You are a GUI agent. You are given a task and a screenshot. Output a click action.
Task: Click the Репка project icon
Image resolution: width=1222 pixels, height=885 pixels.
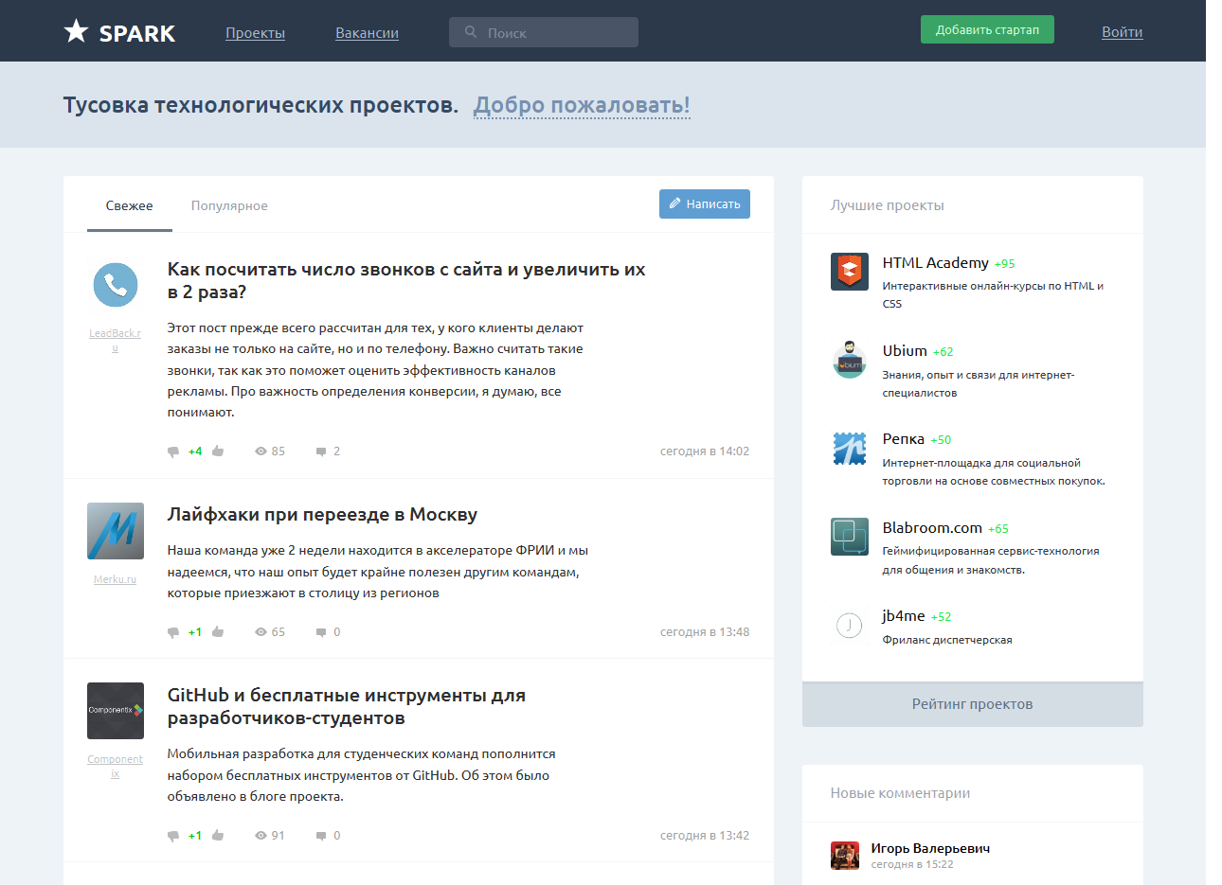coord(849,448)
